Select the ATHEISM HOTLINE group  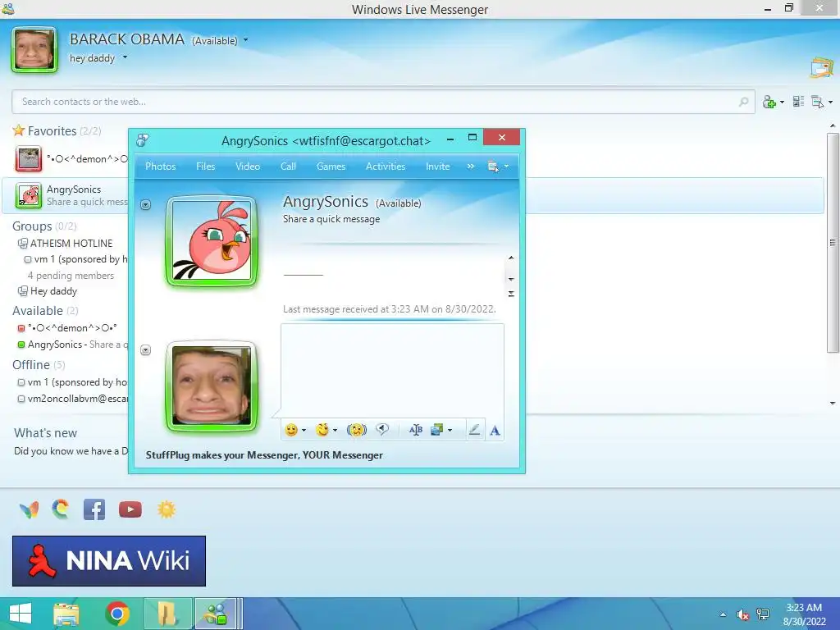coord(71,243)
